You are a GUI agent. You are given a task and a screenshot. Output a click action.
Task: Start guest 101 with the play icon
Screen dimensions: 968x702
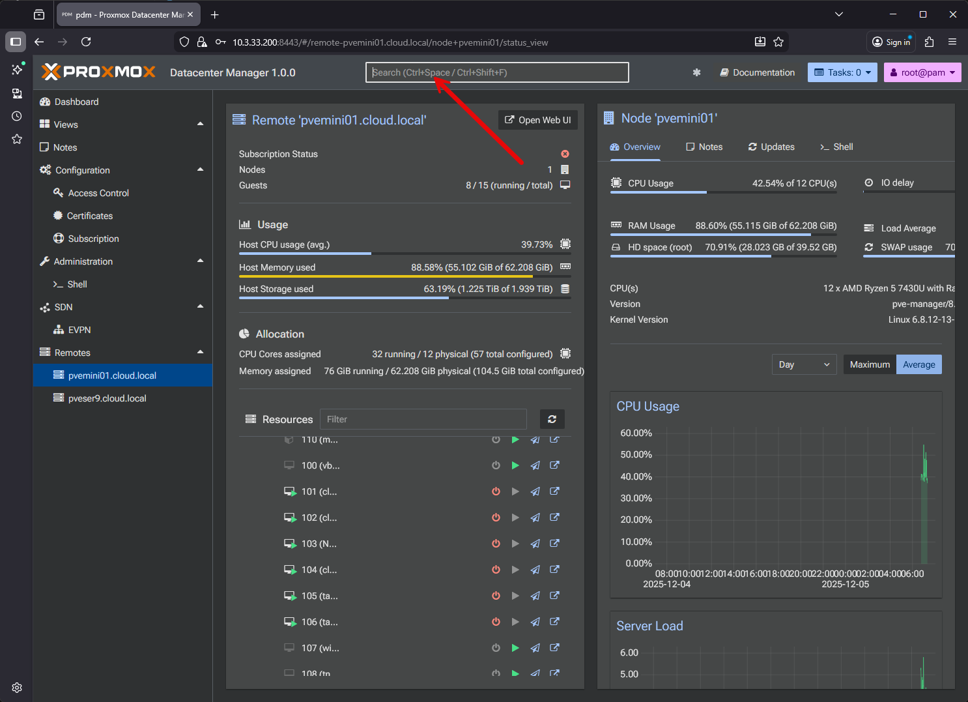tap(515, 491)
